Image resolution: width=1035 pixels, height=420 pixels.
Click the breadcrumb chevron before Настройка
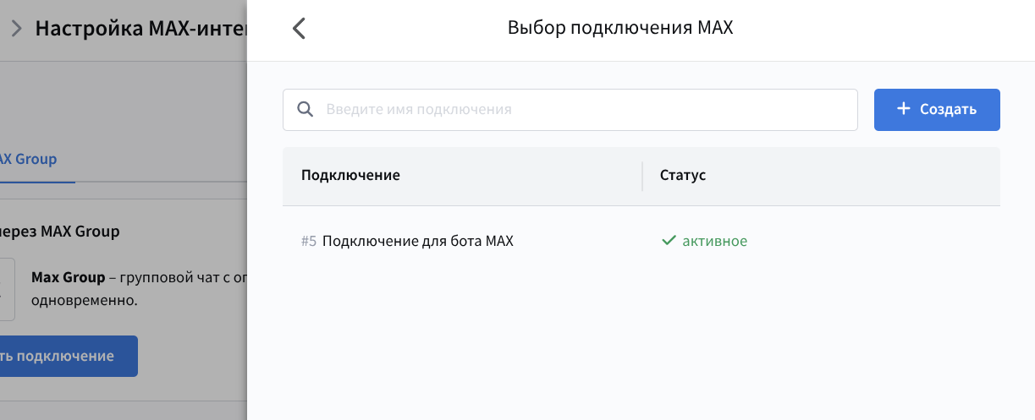click(16, 28)
